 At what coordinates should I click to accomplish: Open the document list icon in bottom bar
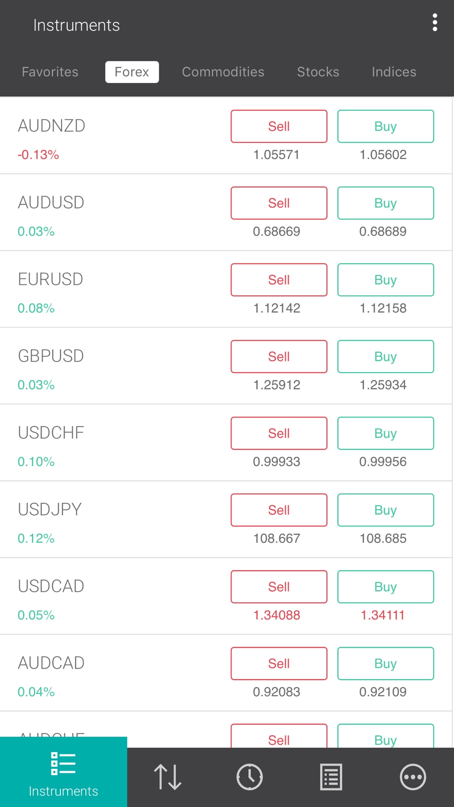[x=331, y=777]
